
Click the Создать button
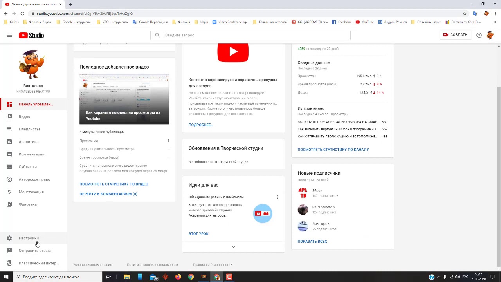pos(455,35)
